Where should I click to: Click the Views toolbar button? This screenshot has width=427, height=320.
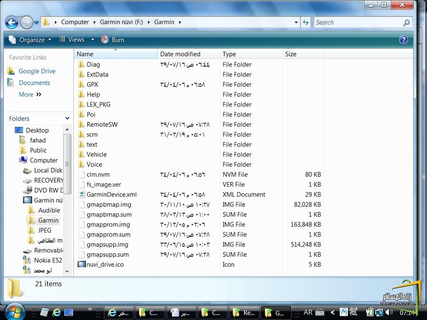point(72,39)
